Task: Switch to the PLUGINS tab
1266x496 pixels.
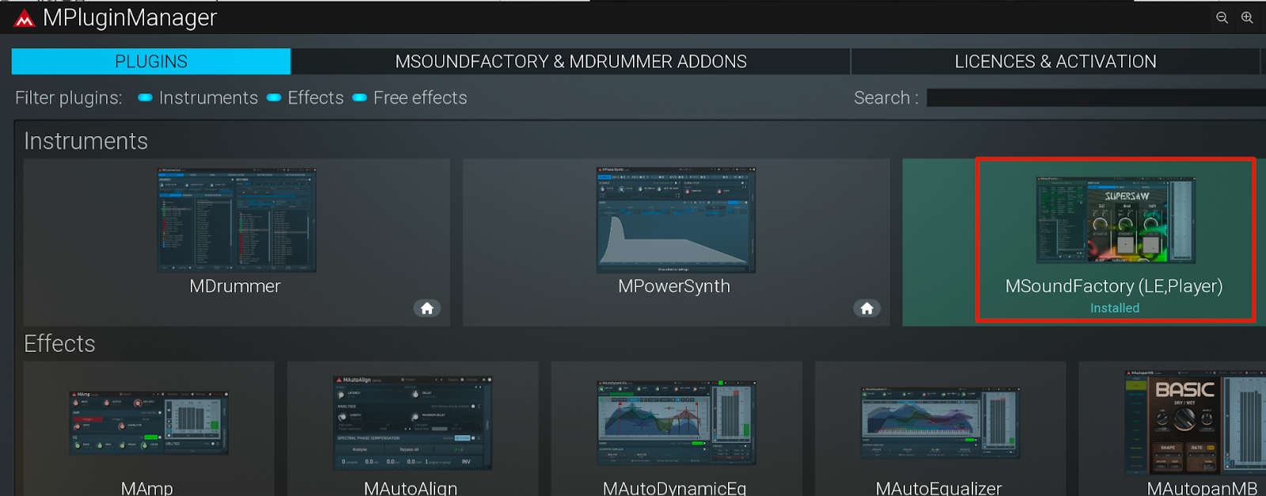Action: click(151, 62)
